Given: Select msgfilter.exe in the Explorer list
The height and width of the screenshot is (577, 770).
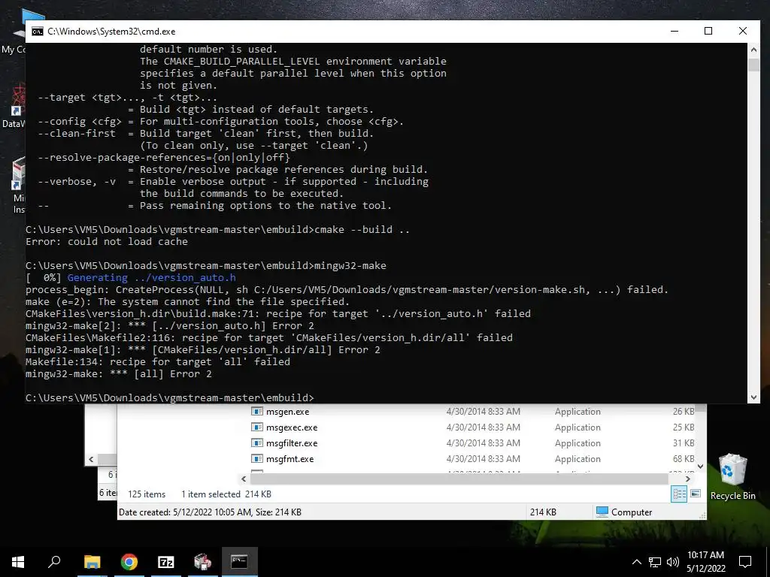Looking at the screenshot, I should tap(292, 443).
